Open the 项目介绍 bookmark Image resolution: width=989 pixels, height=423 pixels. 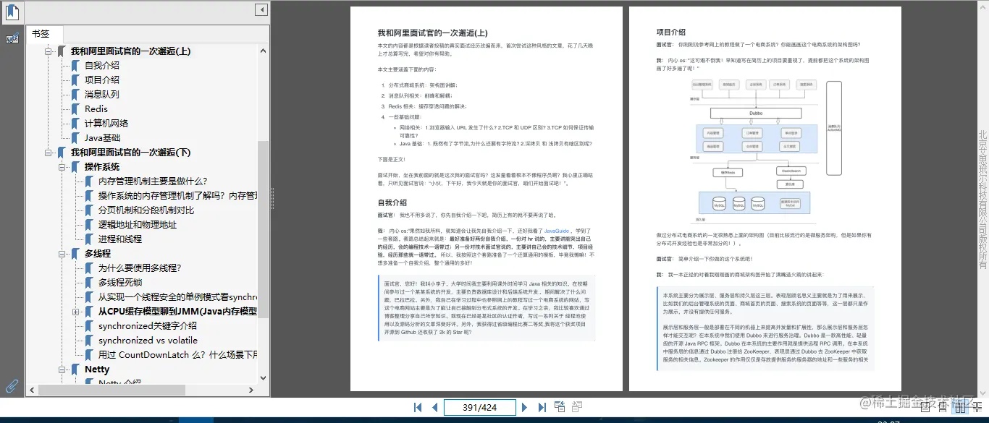tap(102, 80)
